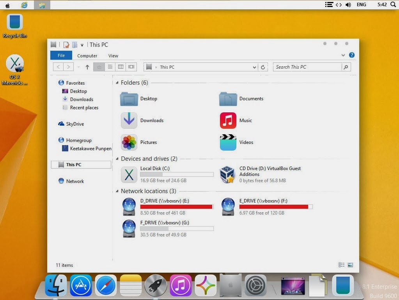Toggle large thumbnail view in the status bar
The image size is (399, 300).
(350, 264)
